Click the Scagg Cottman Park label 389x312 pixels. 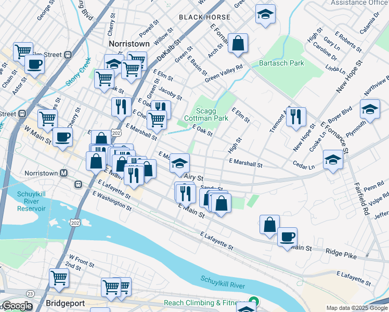point(206,114)
